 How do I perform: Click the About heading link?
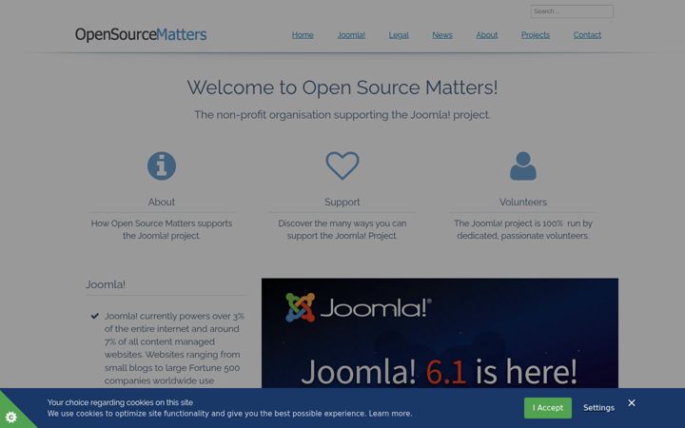[161, 202]
